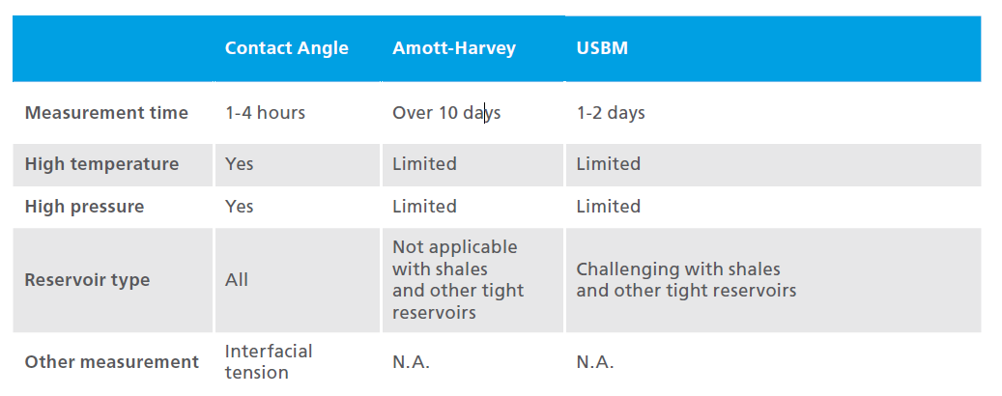Screen dimensions: 1002x396
Task: Select the Reservoir type 'All' cell
Action: (x=236, y=280)
